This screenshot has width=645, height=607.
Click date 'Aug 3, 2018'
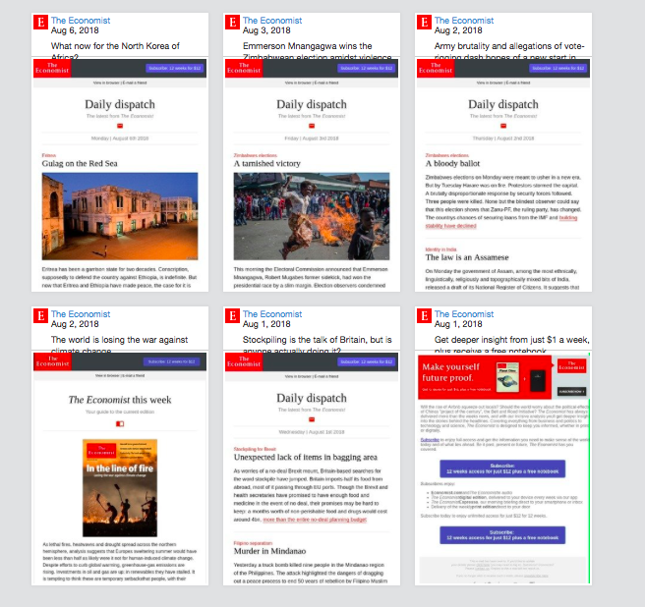tap(266, 30)
